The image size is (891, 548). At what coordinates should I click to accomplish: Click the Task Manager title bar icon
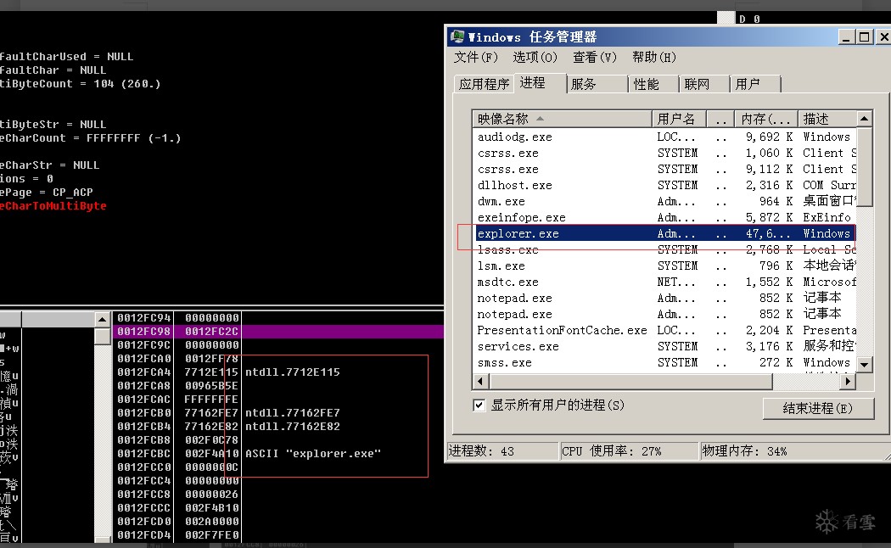pos(457,37)
